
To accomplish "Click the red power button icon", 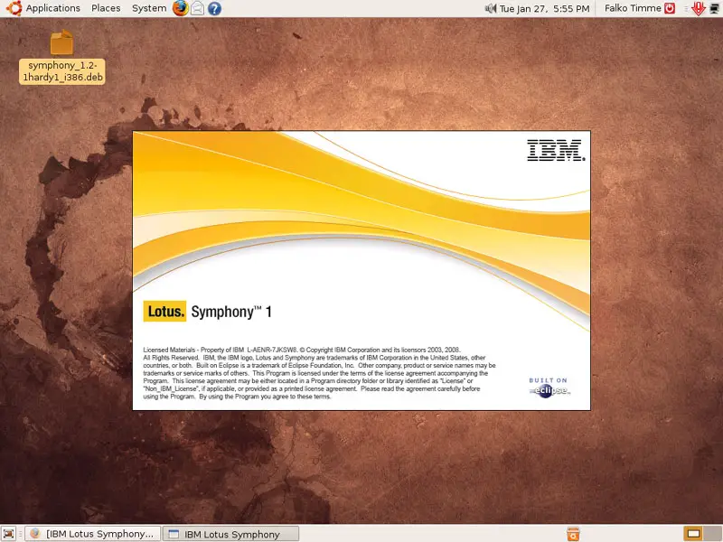I will [x=670, y=8].
